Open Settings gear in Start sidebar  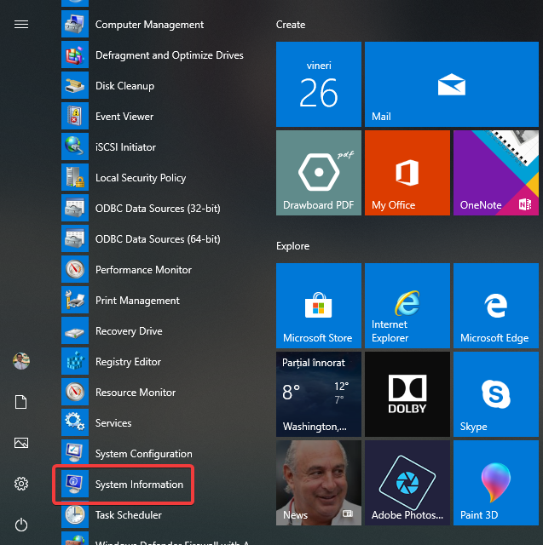pos(21,484)
